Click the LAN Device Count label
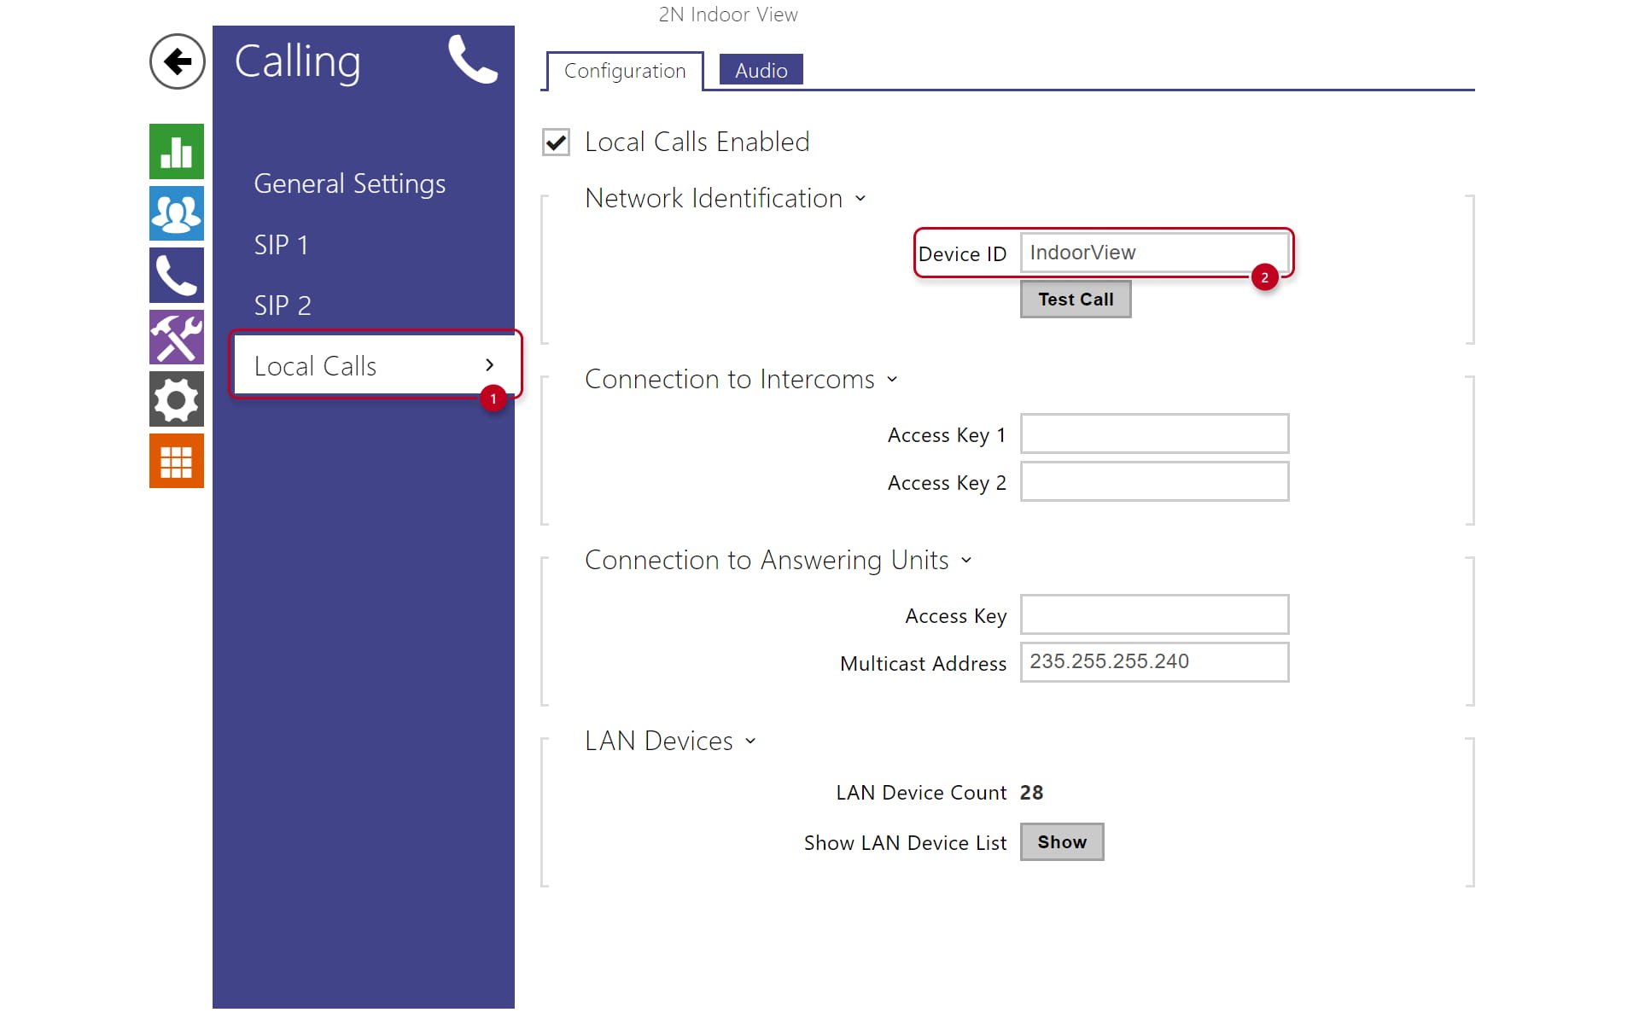The height and width of the screenshot is (1024, 1639). pos(921,793)
